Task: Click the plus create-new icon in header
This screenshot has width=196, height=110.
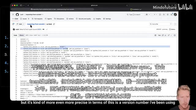Action: tap(154, 15)
